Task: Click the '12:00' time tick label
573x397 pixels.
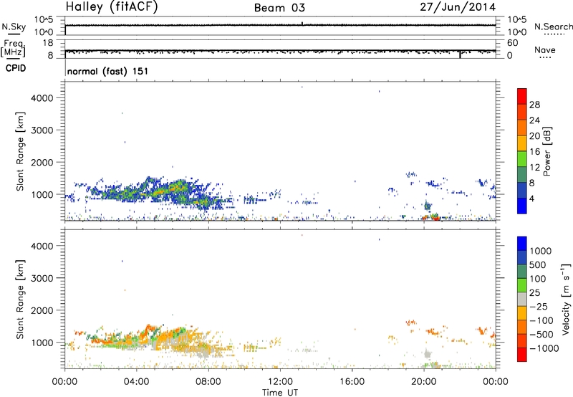Action: (280, 382)
